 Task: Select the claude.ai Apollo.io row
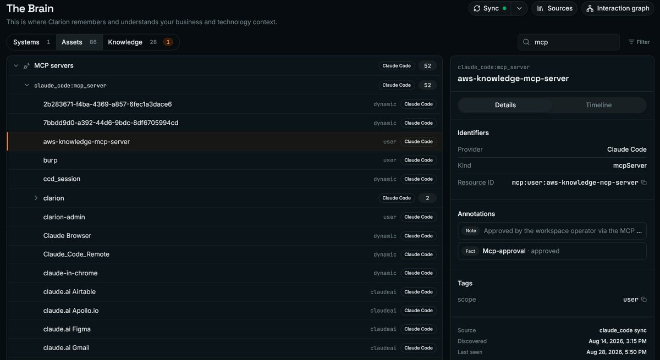pos(224,311)
